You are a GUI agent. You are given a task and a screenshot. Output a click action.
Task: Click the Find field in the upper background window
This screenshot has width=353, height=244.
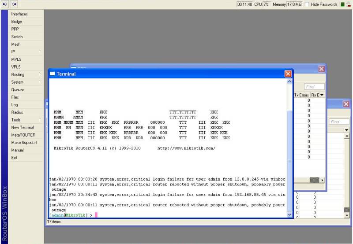[x=314, y=86]
